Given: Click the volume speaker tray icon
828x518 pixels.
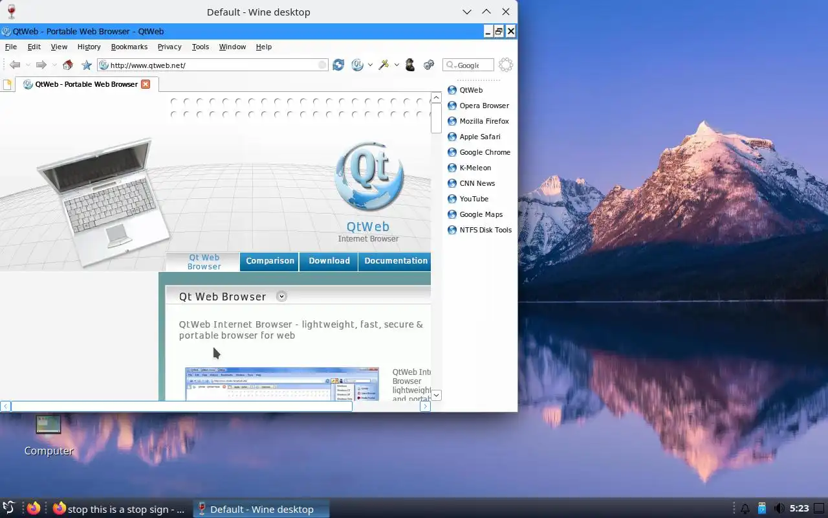Looking at the screenshot, I should coord(779,509).
